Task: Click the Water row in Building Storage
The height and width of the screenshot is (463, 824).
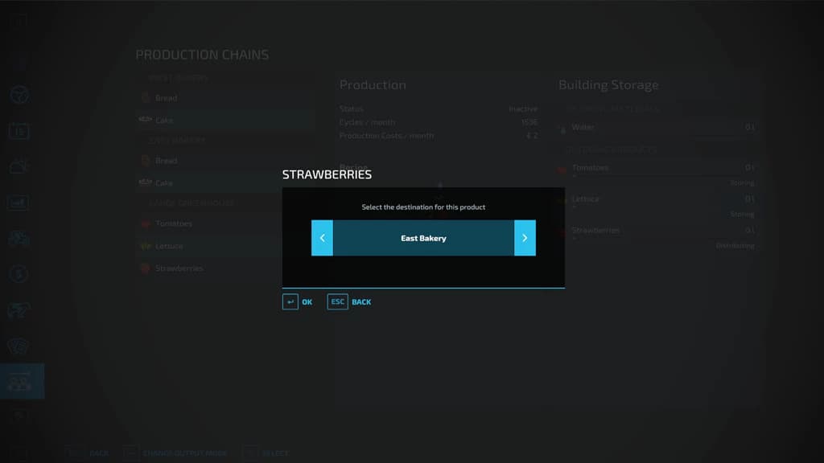Action: point(657,127)
